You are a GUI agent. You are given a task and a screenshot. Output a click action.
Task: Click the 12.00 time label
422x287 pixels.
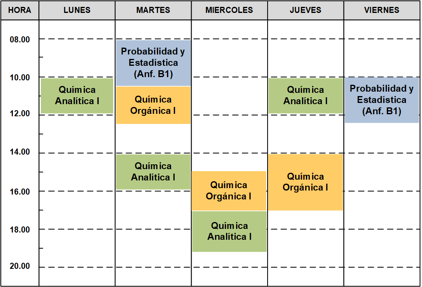(x=20, y=113)
